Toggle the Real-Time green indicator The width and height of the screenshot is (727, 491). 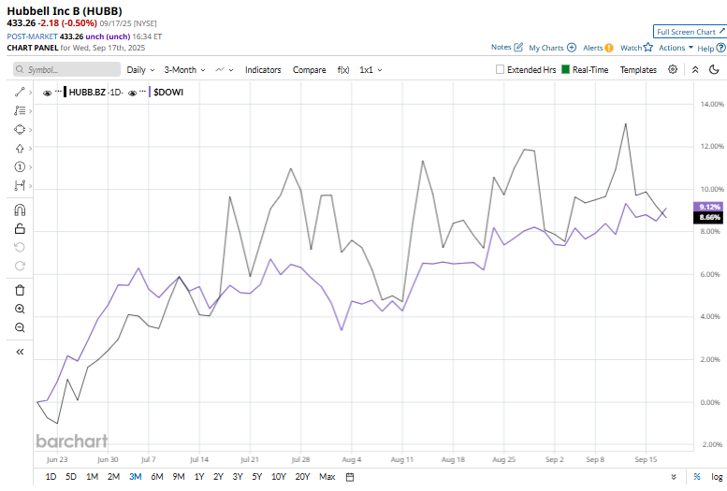tap(565, 69)
